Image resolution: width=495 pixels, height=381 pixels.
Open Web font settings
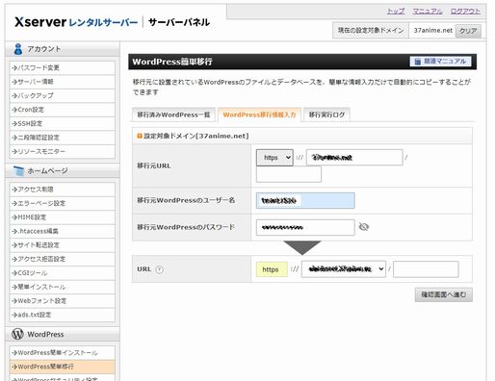63,301
